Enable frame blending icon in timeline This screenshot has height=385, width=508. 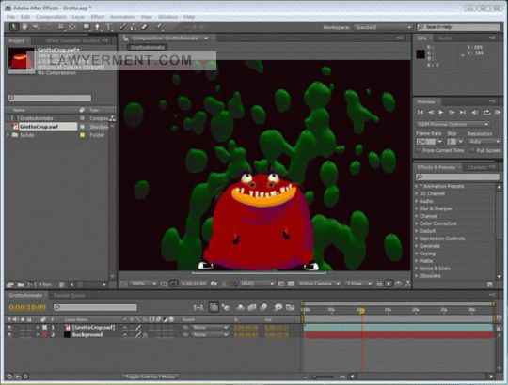[x=252, y=307]
